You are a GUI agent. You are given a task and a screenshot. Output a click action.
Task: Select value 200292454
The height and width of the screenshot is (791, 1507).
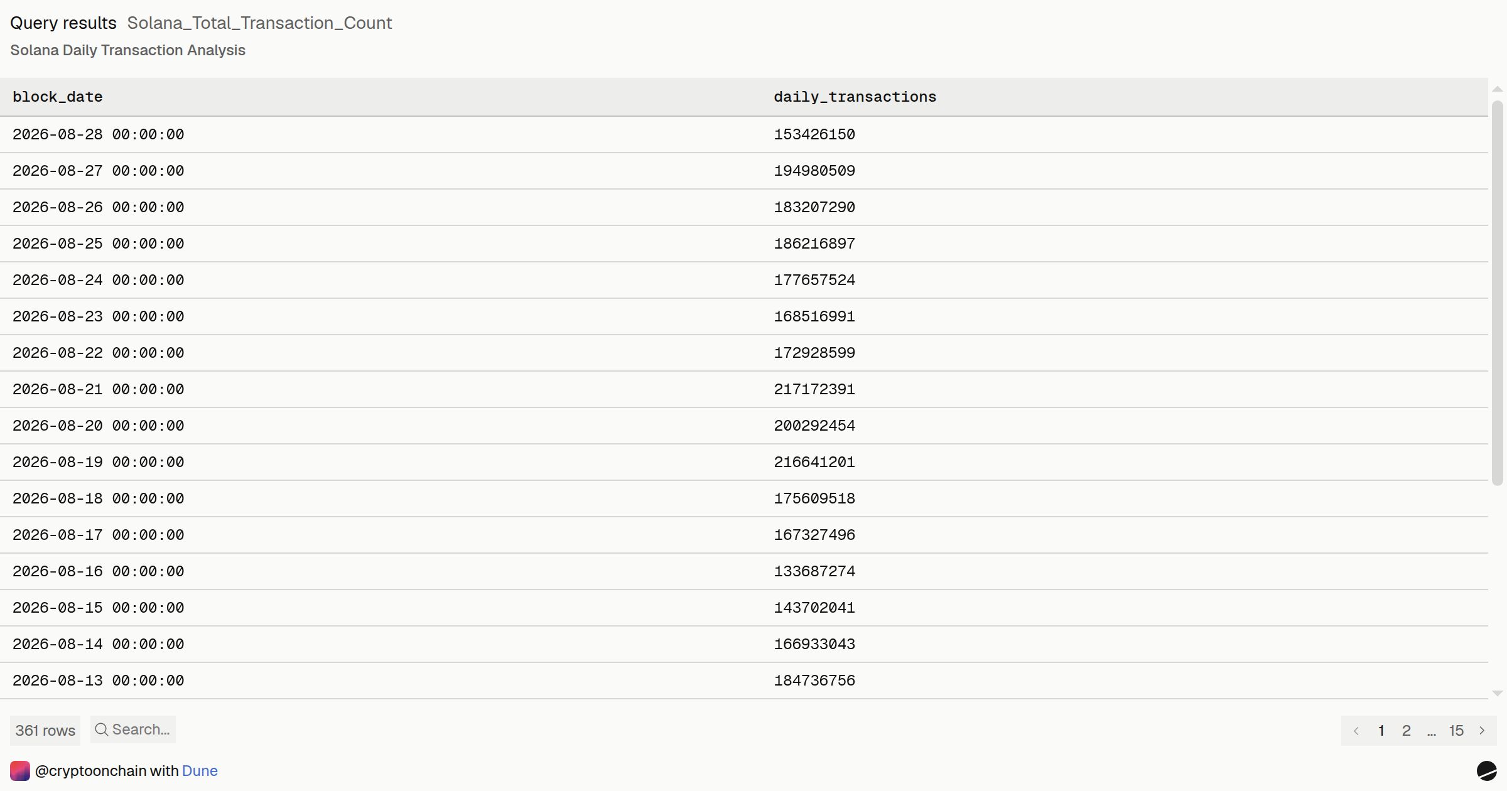coord(814,426)
